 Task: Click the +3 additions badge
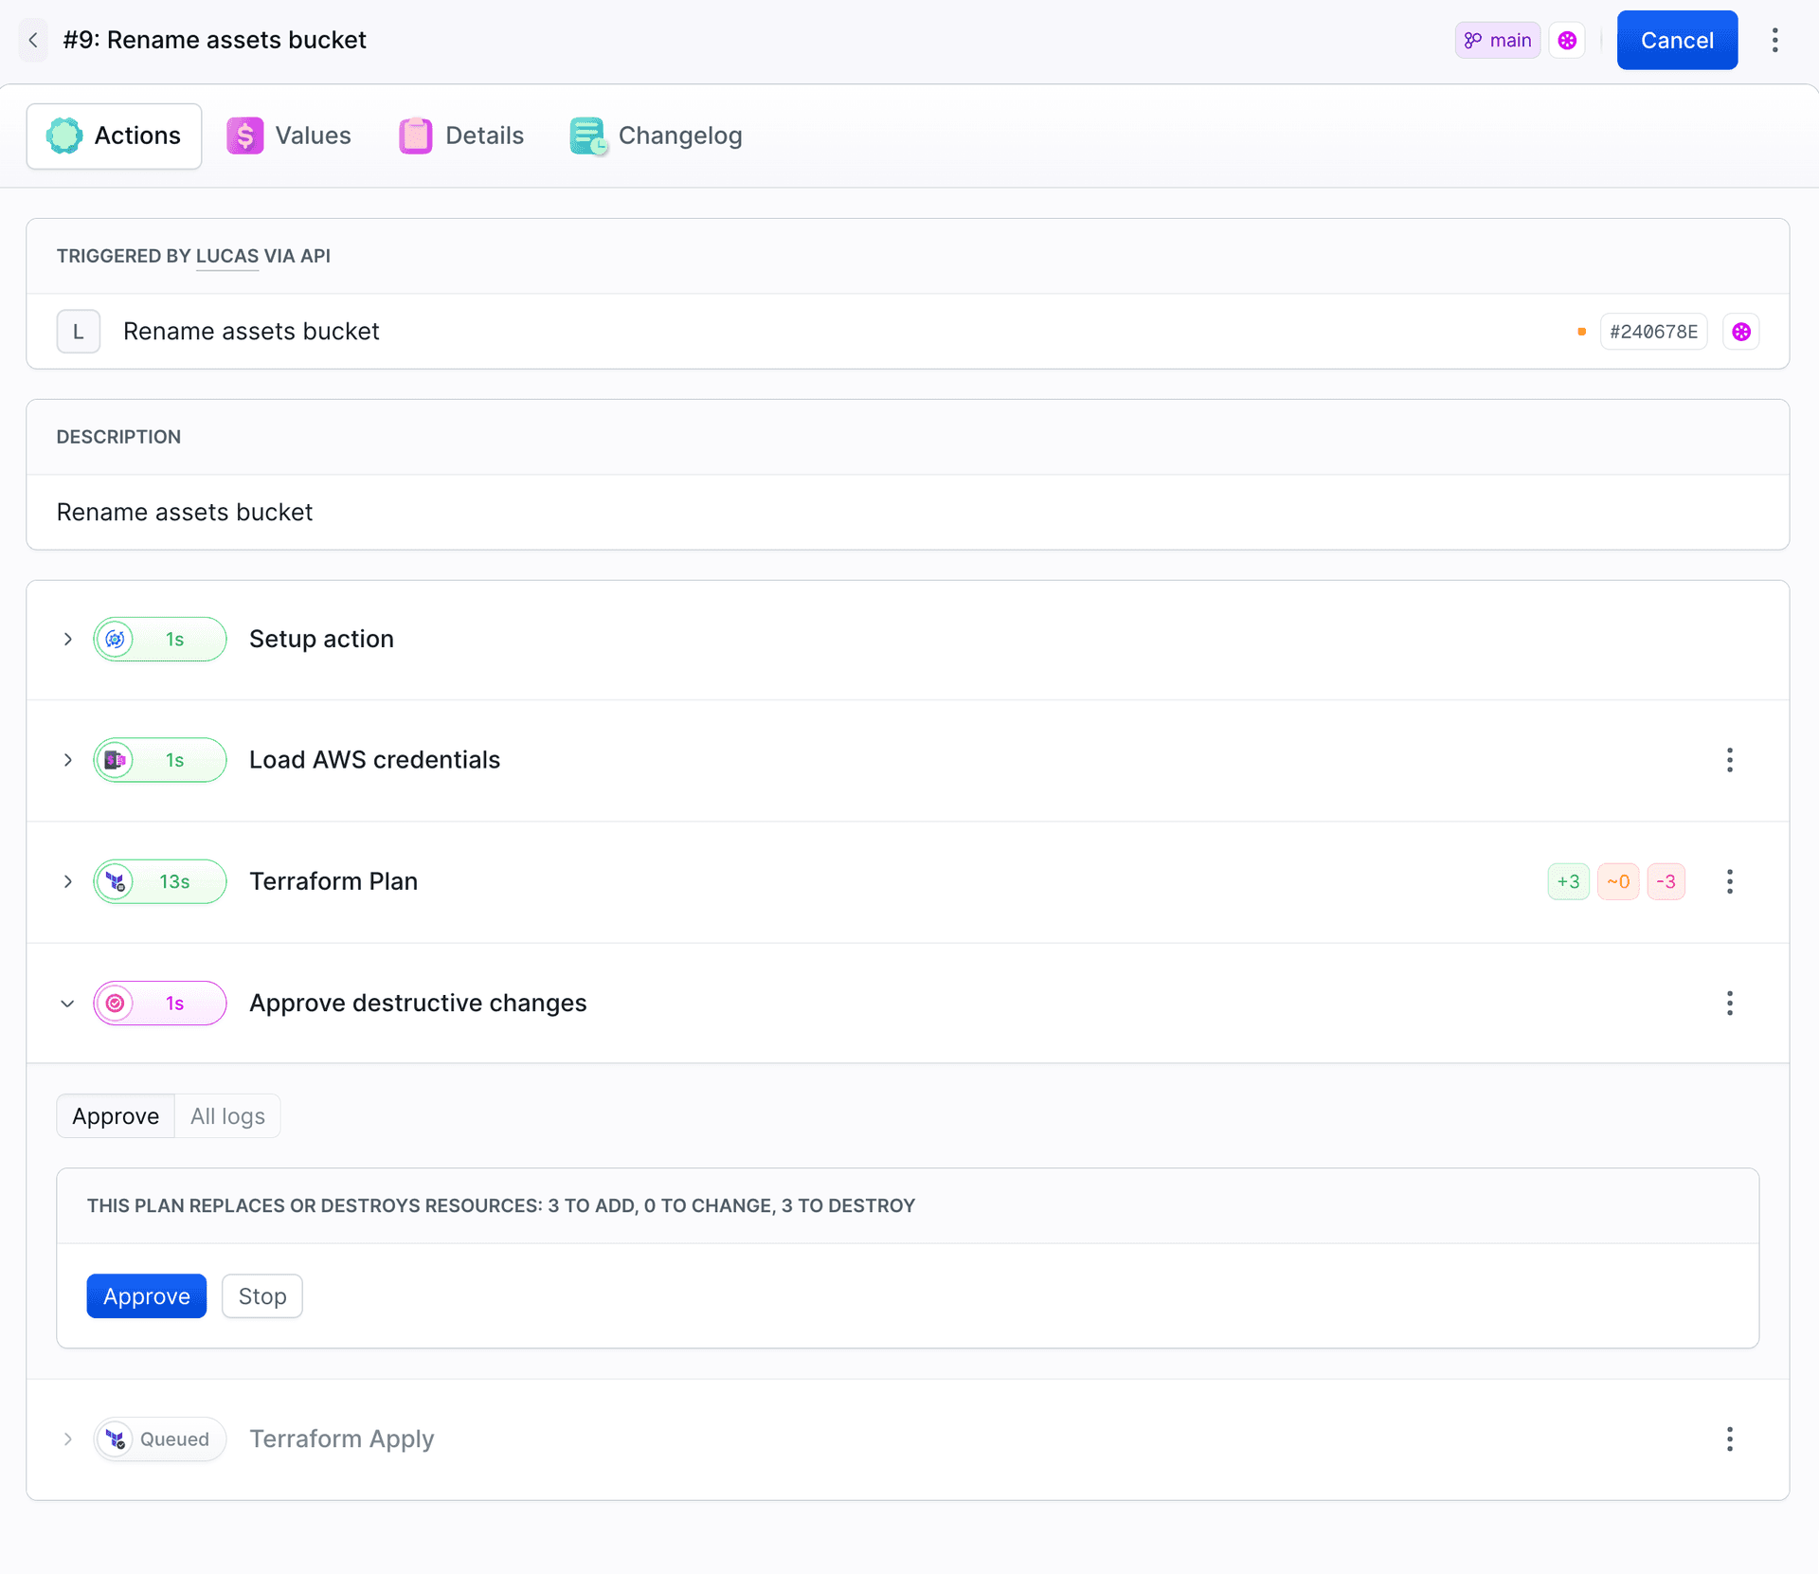click(x=1568, y=881)
